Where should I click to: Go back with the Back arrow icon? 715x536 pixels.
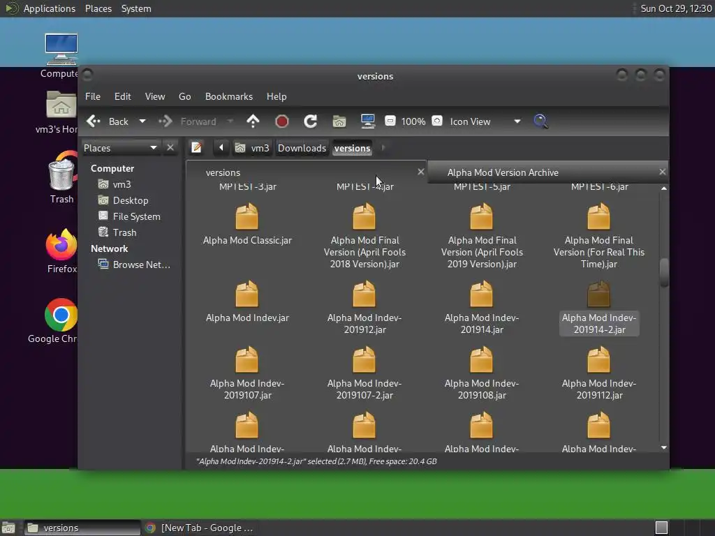[x=94, y=121]
